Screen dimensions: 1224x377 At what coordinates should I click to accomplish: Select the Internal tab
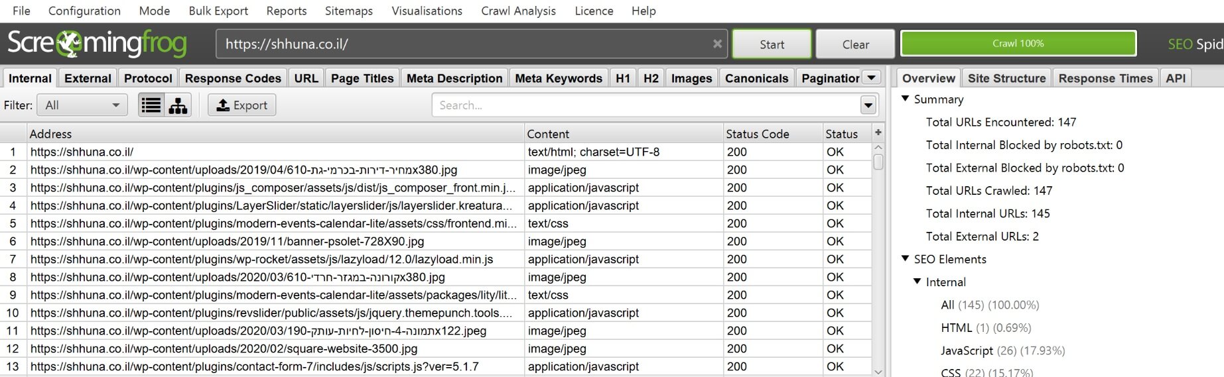click(x=30, y=78)
